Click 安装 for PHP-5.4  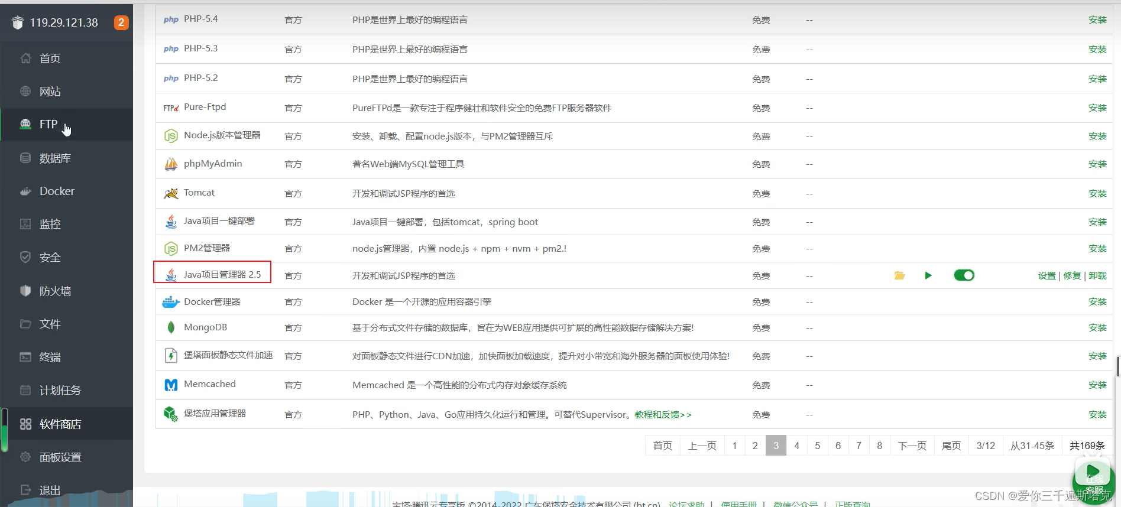point(1097,19)
